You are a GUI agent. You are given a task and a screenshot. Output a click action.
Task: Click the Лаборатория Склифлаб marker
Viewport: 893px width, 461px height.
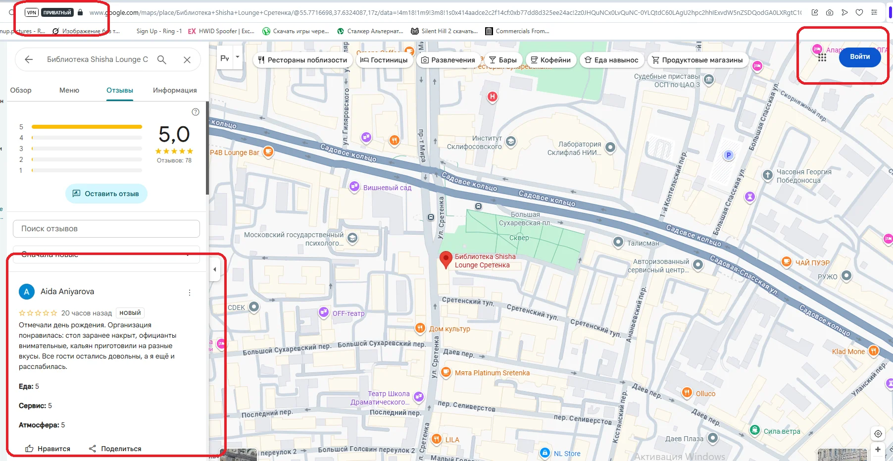click(610, 147)
